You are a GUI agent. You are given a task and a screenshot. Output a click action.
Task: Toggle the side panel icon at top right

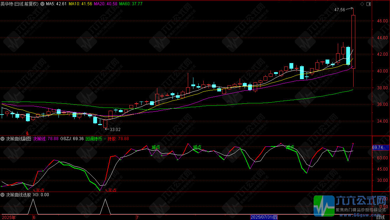(x=369, y=4)
